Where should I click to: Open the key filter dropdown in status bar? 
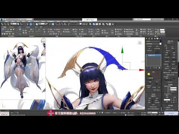[153, 112]
